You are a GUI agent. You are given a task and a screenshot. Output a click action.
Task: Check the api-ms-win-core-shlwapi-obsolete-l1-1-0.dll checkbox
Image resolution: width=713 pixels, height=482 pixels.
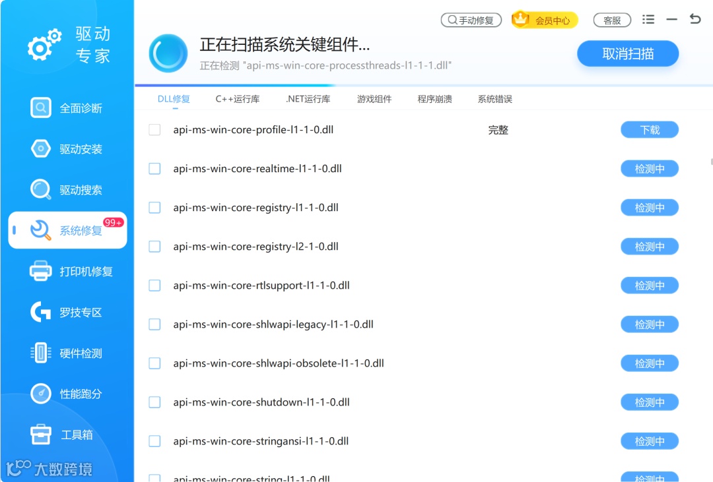[x=154, y=363]
